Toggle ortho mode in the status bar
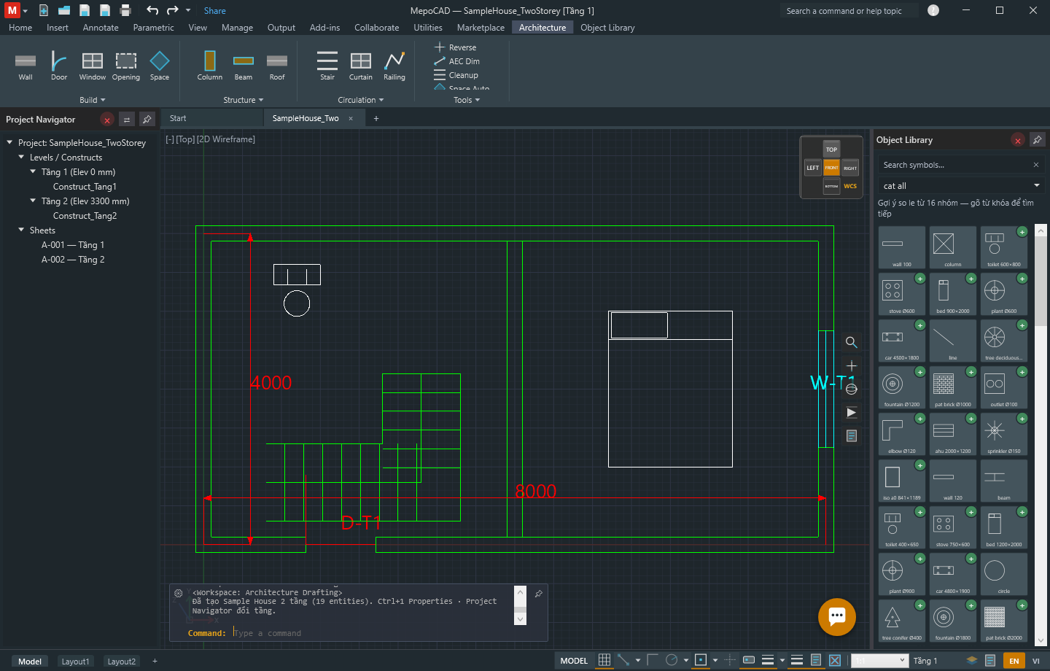This screenshot has height=671, width=1050. [x=653, y=660]
